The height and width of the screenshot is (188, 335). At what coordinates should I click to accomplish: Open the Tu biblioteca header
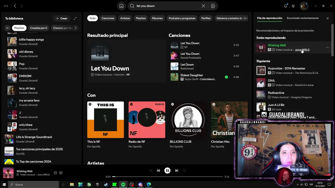point(14,18)
